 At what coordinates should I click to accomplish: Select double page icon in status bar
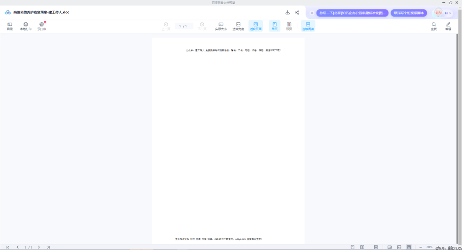pyautogui.click(x=362, y=247)
